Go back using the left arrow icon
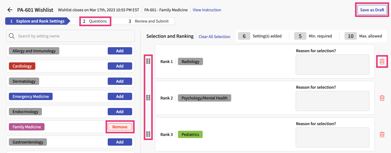391x153 pixels. [x=10, y=10]
